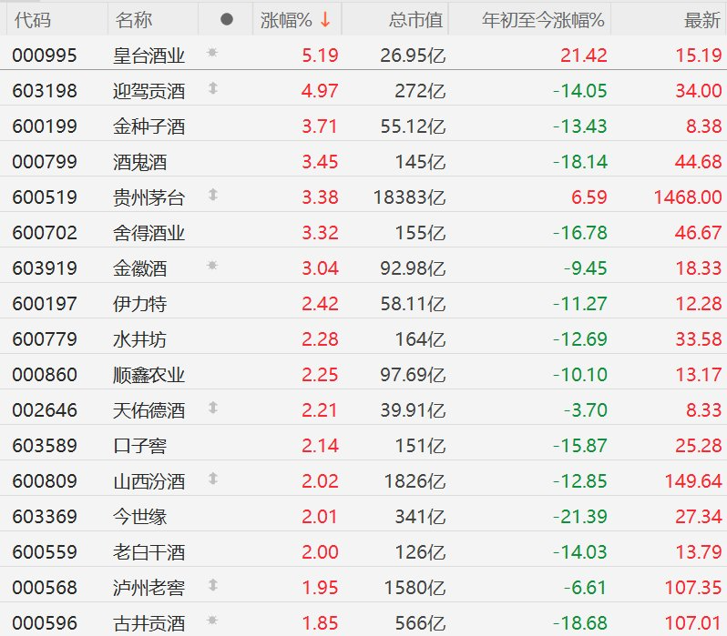Click the 最新 column header
Image resolution: width=727 pixels, height=636 pixels.
[x=702, y=19]
